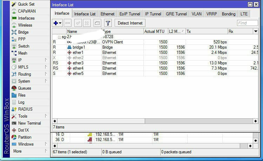Expand the IP submenu
263x161 pixels.
tap(46, 60)
